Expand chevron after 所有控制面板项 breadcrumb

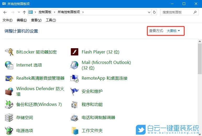point(83,12)
